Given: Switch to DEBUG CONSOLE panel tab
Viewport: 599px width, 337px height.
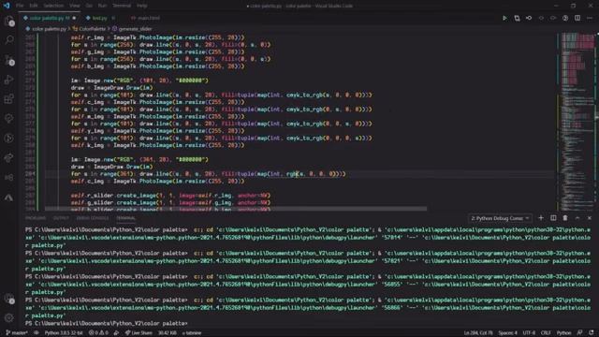Looking at the screenshot, I should (x=93, y=218).
